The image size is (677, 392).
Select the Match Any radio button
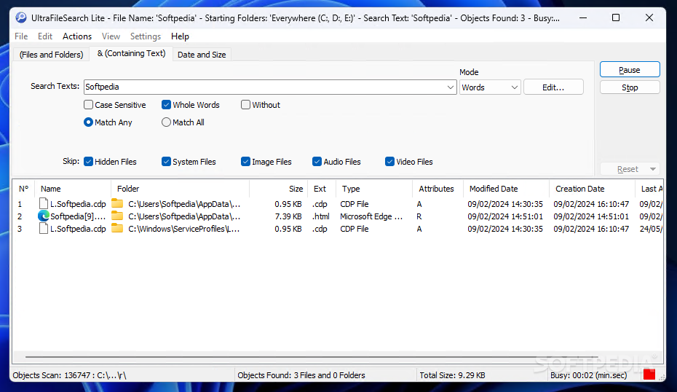pyautogui.click(x=89, y=122)
